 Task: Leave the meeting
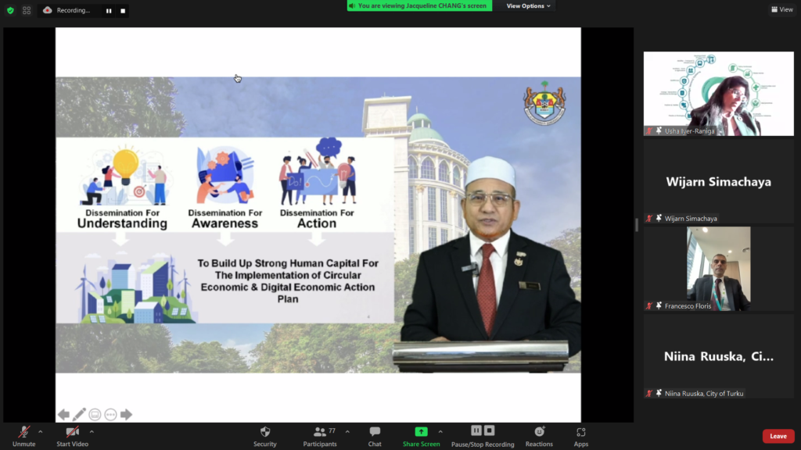click(778, 436)
